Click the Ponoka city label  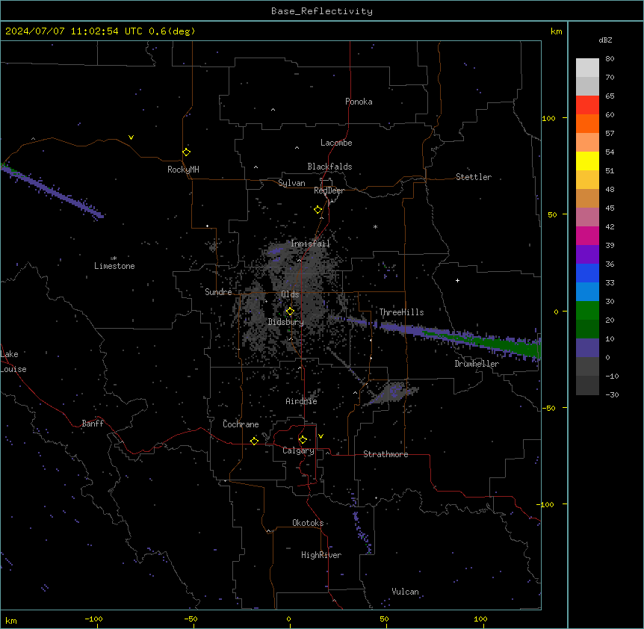click(359, 102)
